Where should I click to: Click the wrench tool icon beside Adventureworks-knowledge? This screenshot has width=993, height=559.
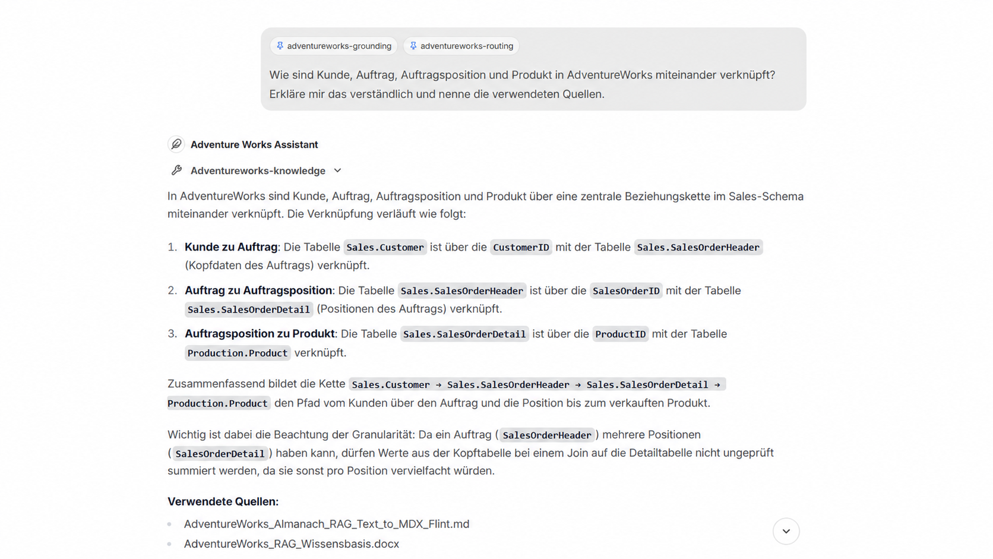(x=176, y=170)
